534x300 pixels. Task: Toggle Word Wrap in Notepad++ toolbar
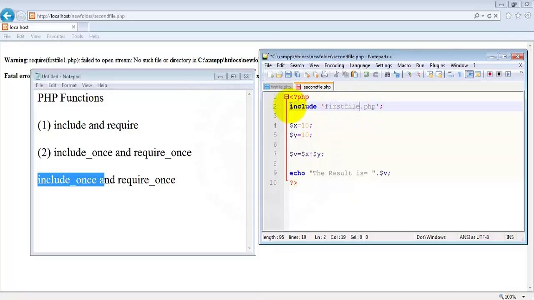(450, 74)
